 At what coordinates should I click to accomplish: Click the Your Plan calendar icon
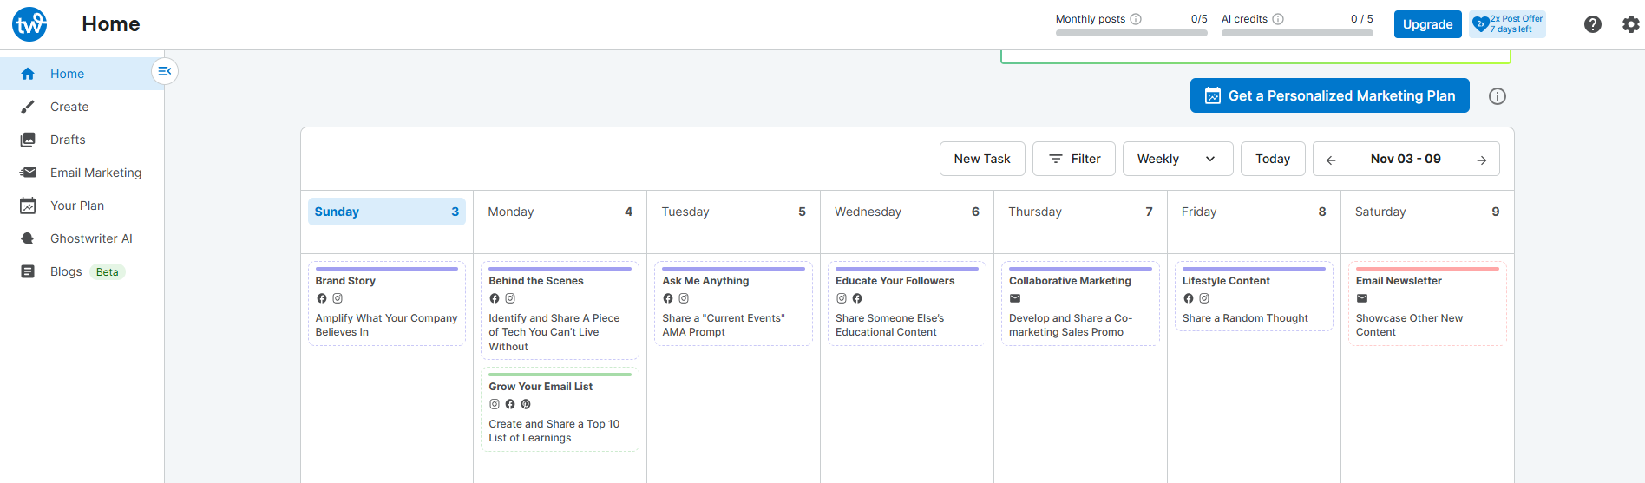coord(28,206)
